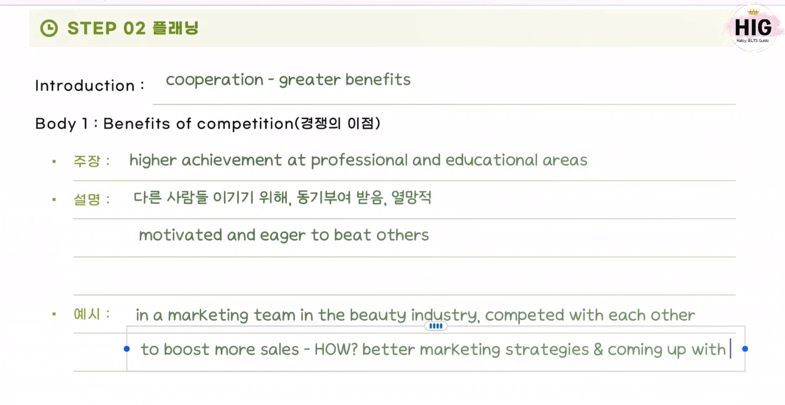Click the Korean explanation line after 설명
Viewport: 785px width, 405px height.
(283, 198)
